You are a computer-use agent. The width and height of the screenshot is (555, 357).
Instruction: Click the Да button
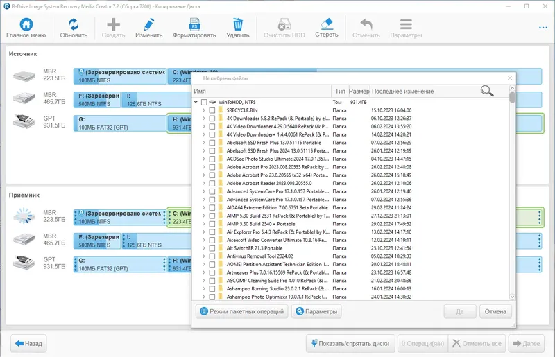460,311
